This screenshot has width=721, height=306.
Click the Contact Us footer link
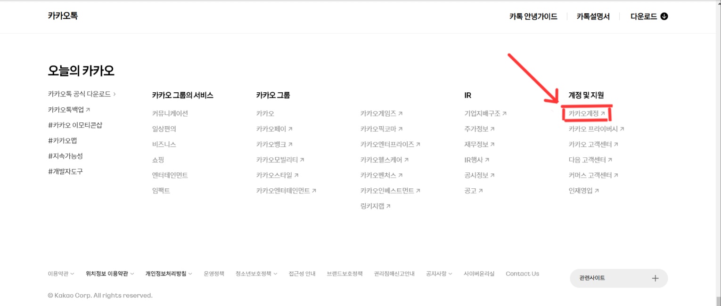(523, 274)
